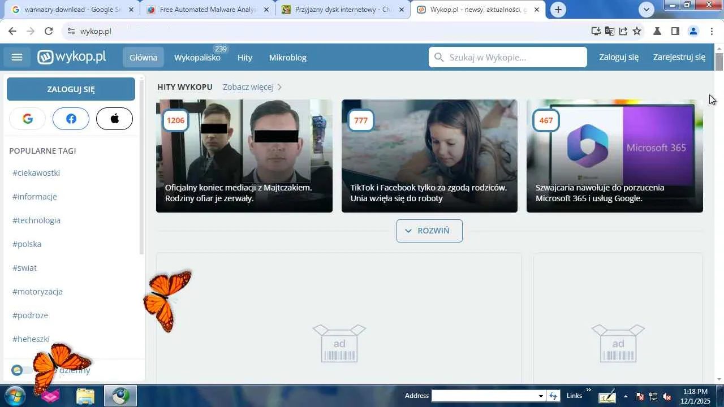Open the #technologia tag
The height and width of the screenshot is (407, 724).
(36, 220)
